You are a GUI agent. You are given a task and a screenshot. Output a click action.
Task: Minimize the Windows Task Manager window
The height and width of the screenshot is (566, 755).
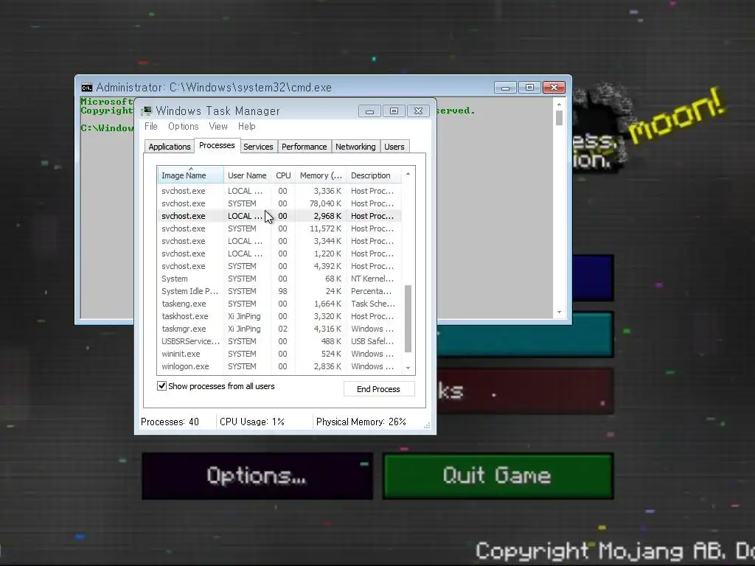(369, 111)
